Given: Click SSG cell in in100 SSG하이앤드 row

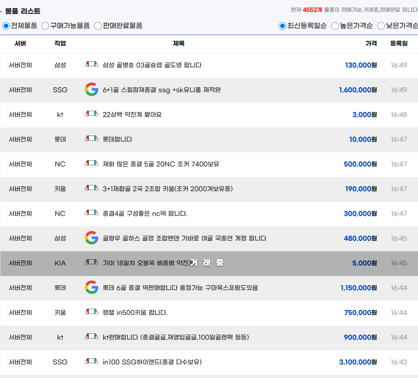Looking at the screenshot, I should pyautogui.click(x=60, y=362).
